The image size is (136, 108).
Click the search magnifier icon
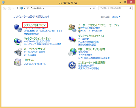click(130, 8)
